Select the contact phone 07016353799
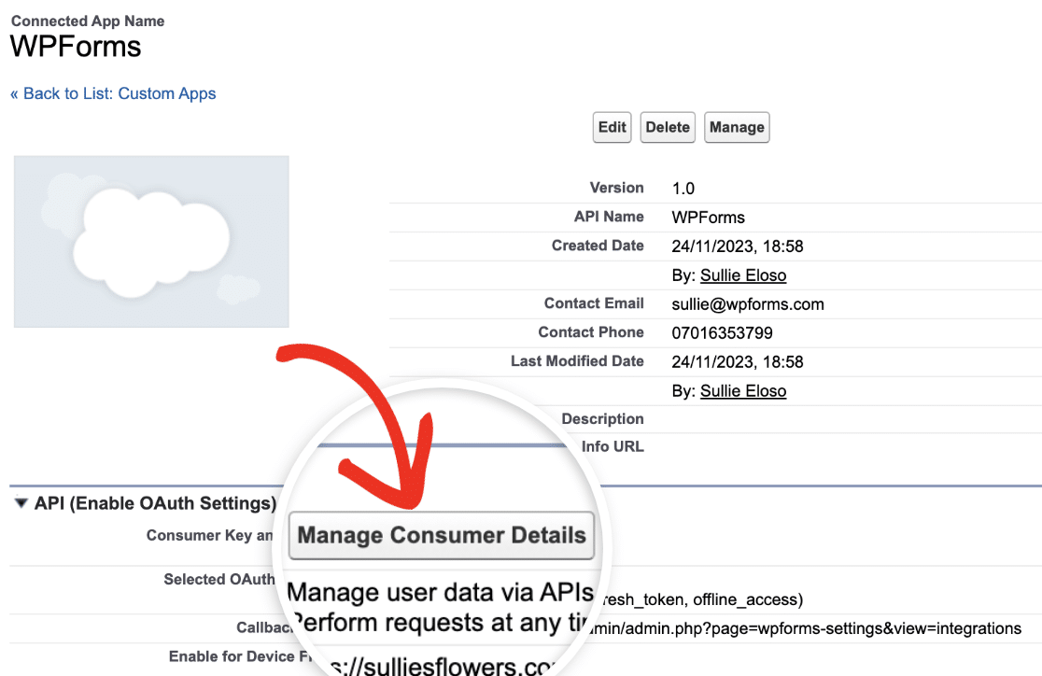Viewport: 1042px width, 676px height. (723, 333)
